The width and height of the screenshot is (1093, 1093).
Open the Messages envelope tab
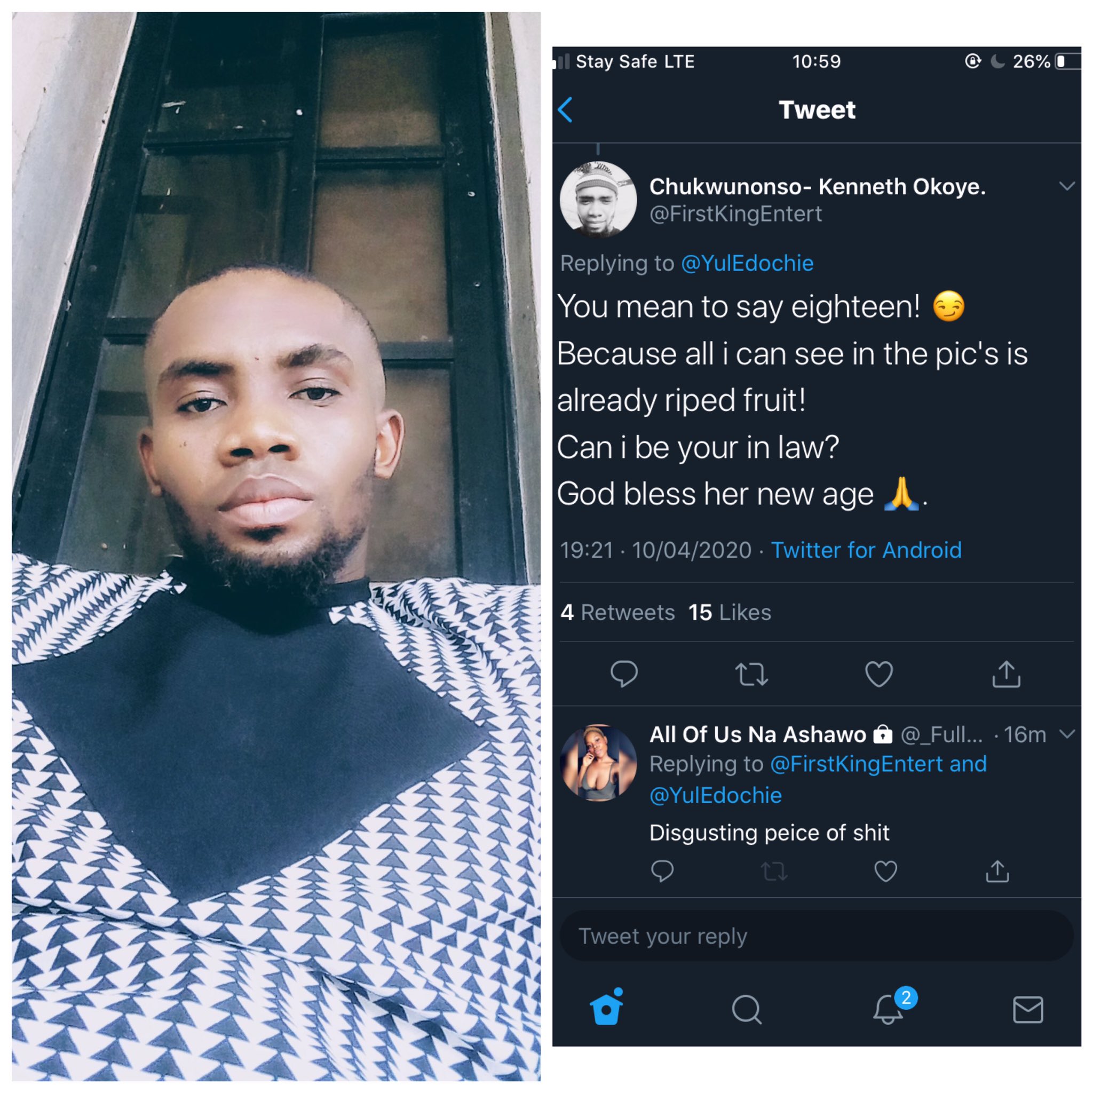tap(1027, 1010)
